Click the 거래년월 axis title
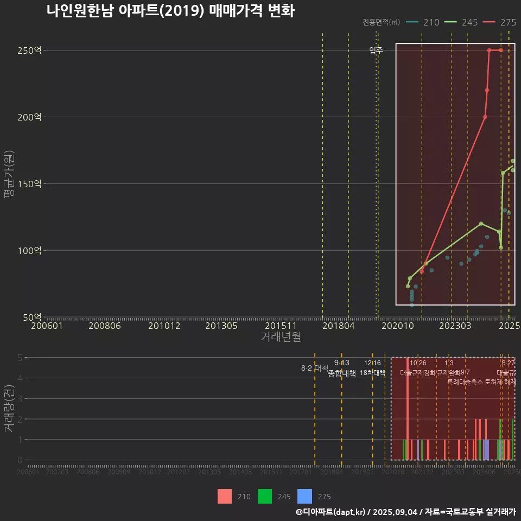This screenshot has width=521, height=521. pos(281,336)
